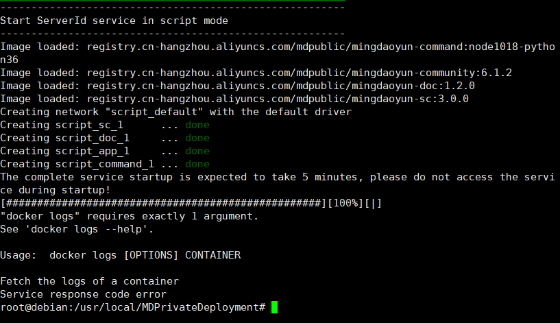Click the "Usage: docker logs" line
Image resolution: width=560 pixels, height=323 pixels.
click(x=120, y=255)
